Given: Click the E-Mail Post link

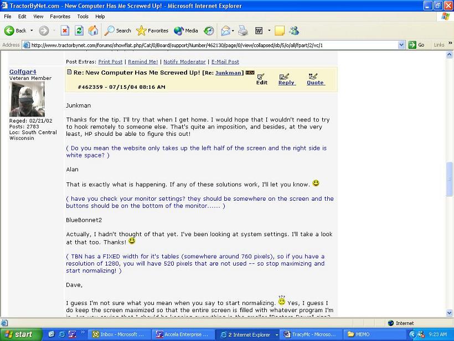Looking at the screenshot, I should 225,62.
